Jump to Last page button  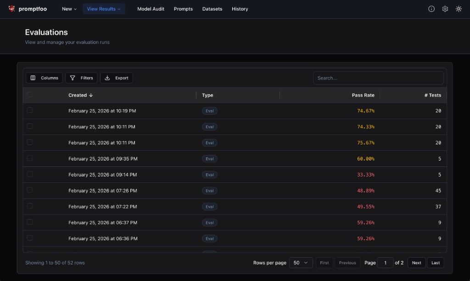[436, 263]
